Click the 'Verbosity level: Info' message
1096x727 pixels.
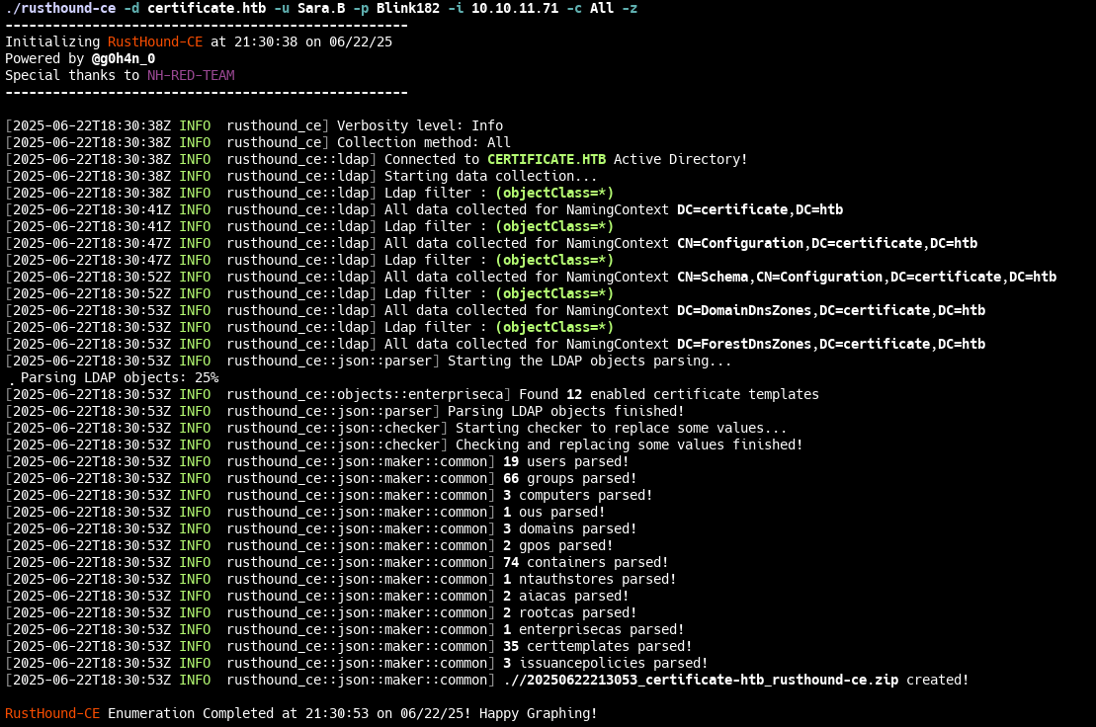420,125
